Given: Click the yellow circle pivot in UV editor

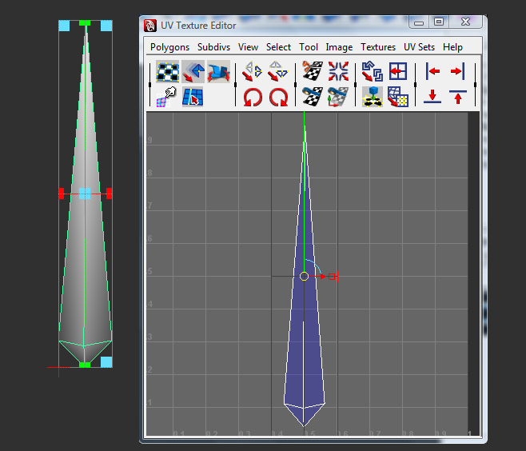Looking at the screenshot, I should point(304,276).
